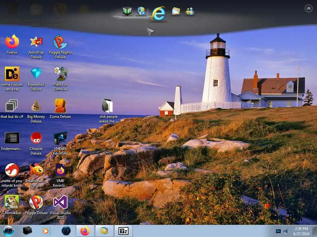Viewport: 317px width, 237px height.
Task: Open Windows Media Player from taskbar
Action: [46, 231]
